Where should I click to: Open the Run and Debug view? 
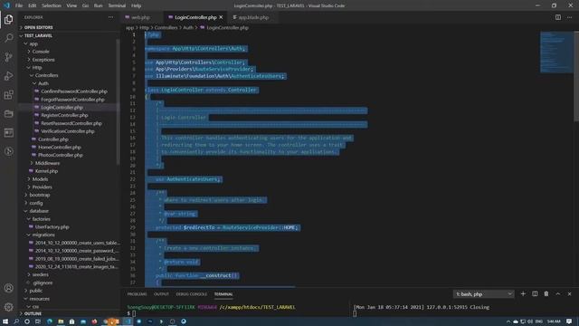coord(8,76)
